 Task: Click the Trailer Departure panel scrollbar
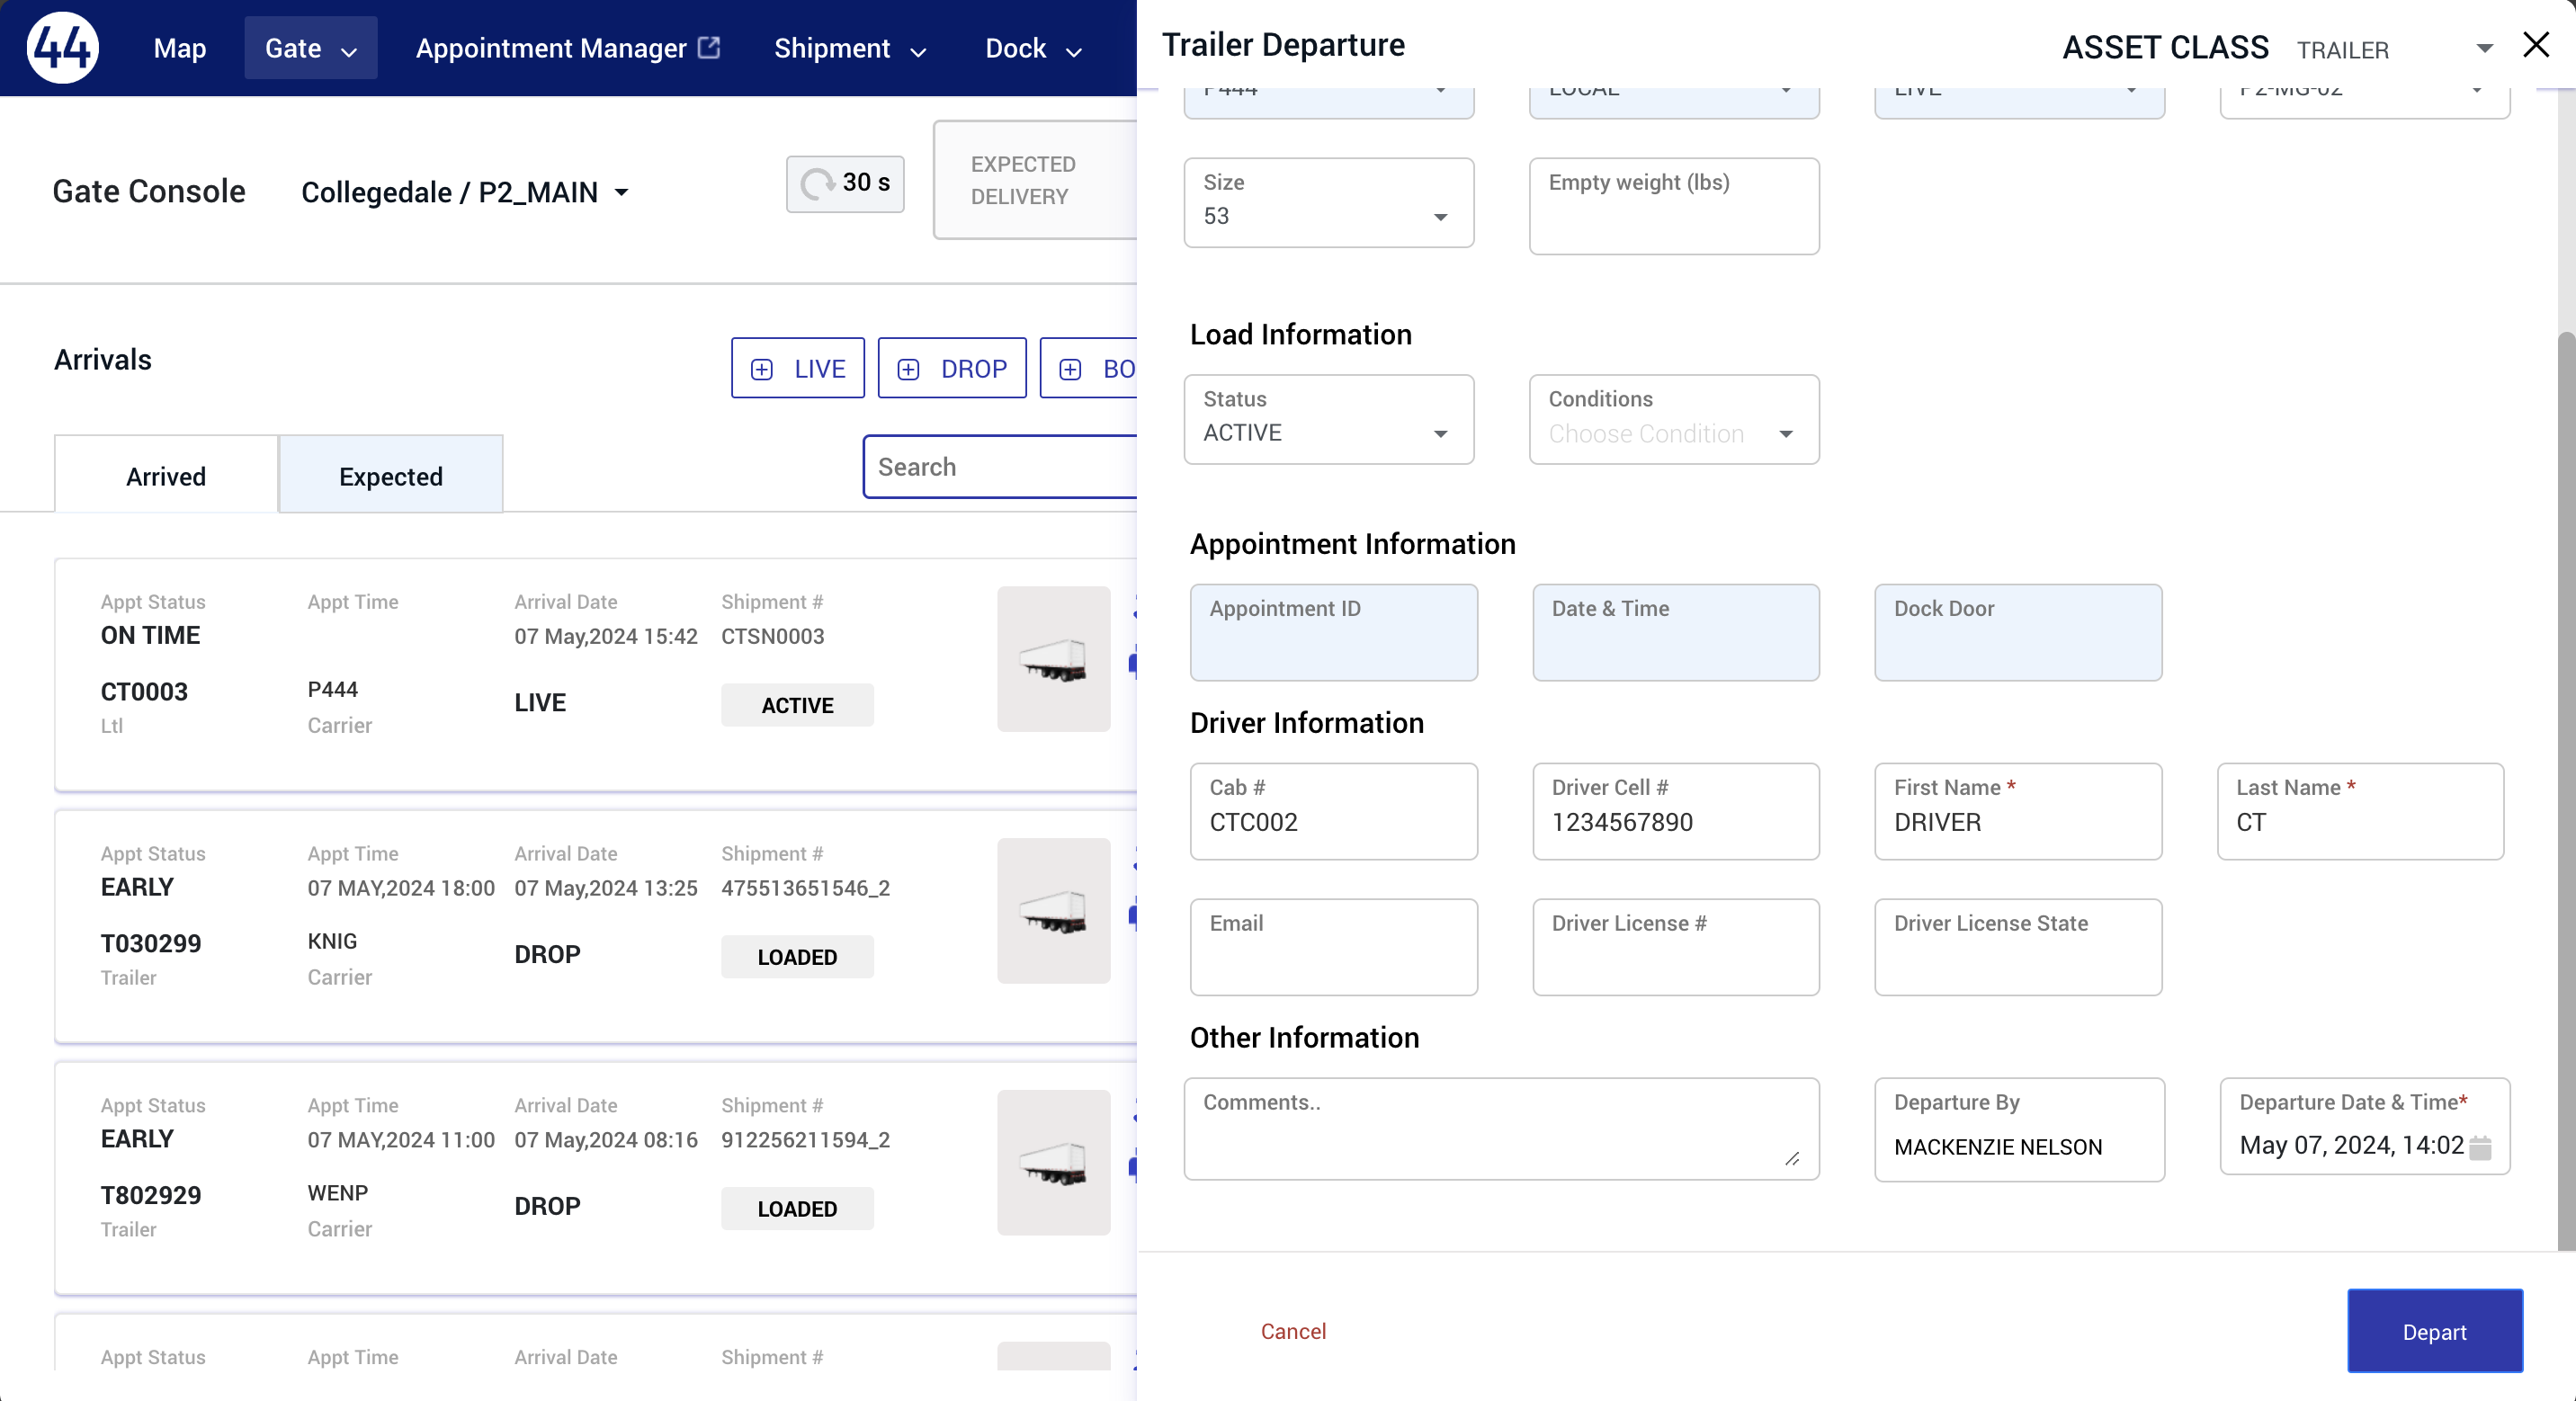point(2566,790)
